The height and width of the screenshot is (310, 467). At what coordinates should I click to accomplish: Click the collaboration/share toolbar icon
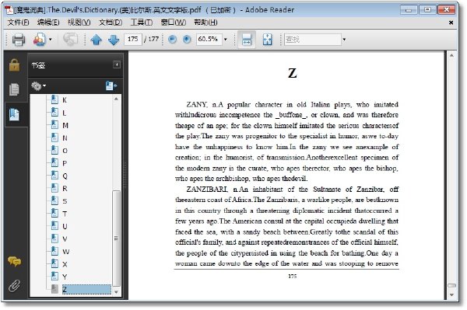pos(40,40)
